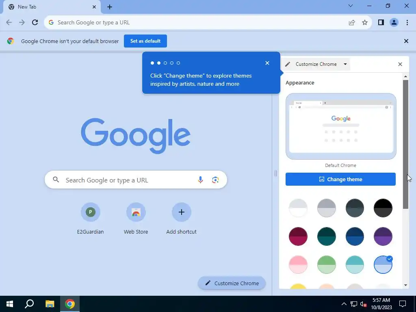Screen dimensions: 416x312
Task: Open Windows taskbar search
Action: [x=29, y=304]
